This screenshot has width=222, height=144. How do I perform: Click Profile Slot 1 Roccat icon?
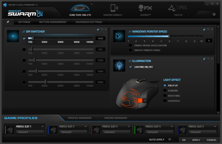click(x=10, y=130)
